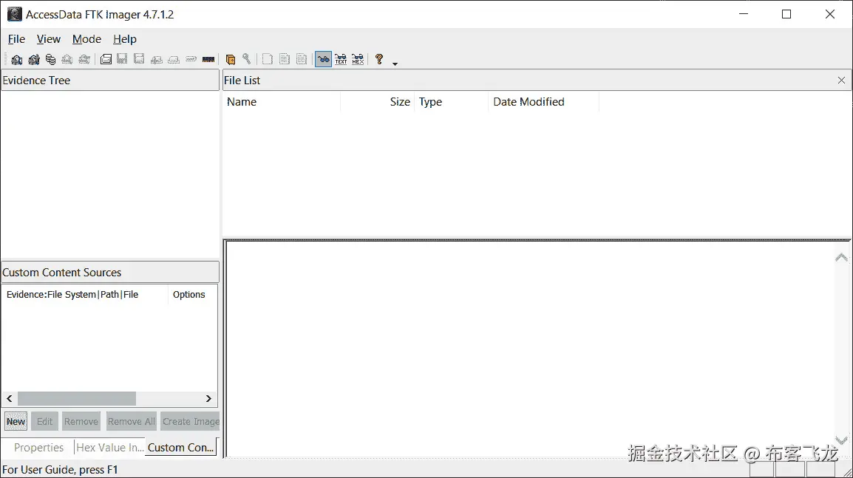
Task: Click the Add Evidence Item toolbar icon
Action: point(17,59)
